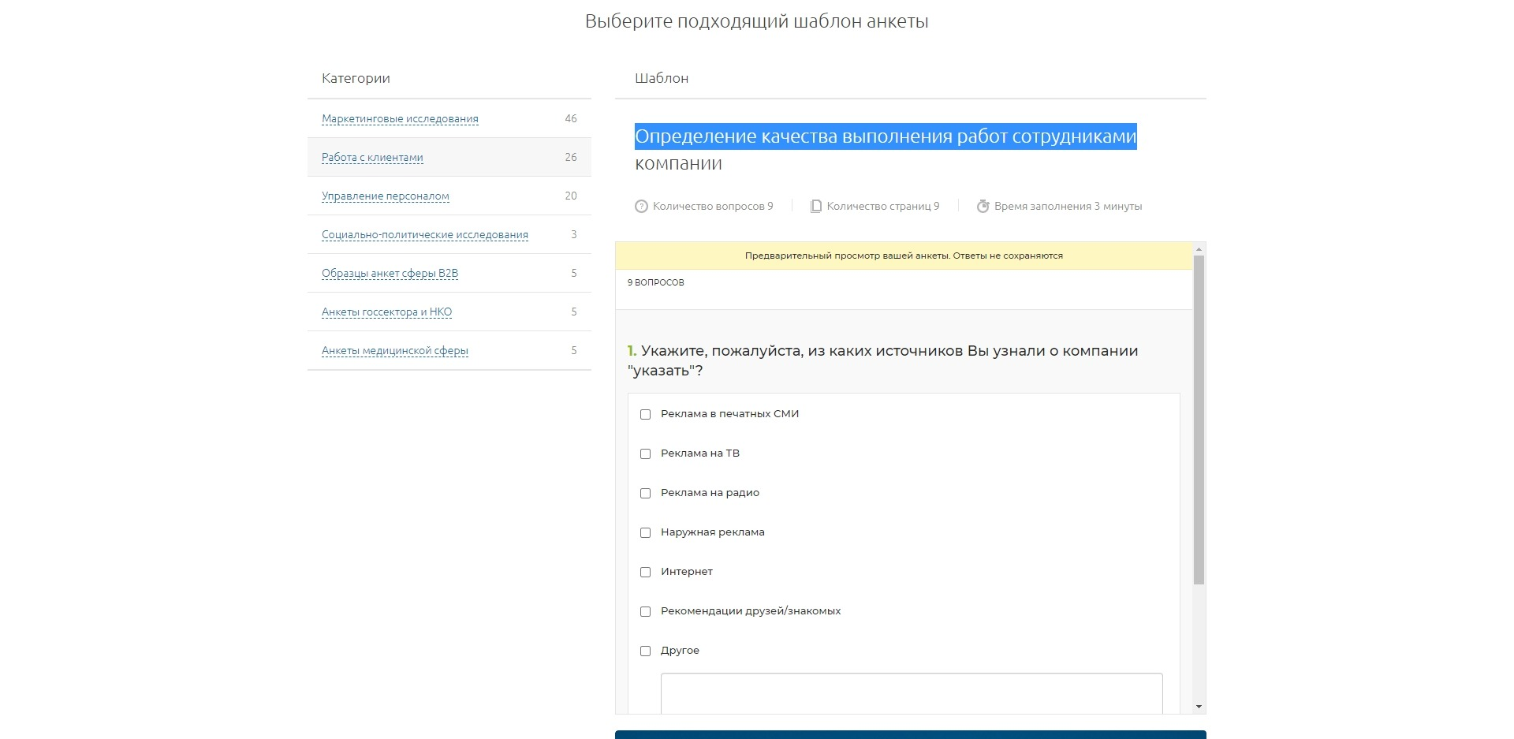Tick the 'Другое' checkbox

[645, 651]
